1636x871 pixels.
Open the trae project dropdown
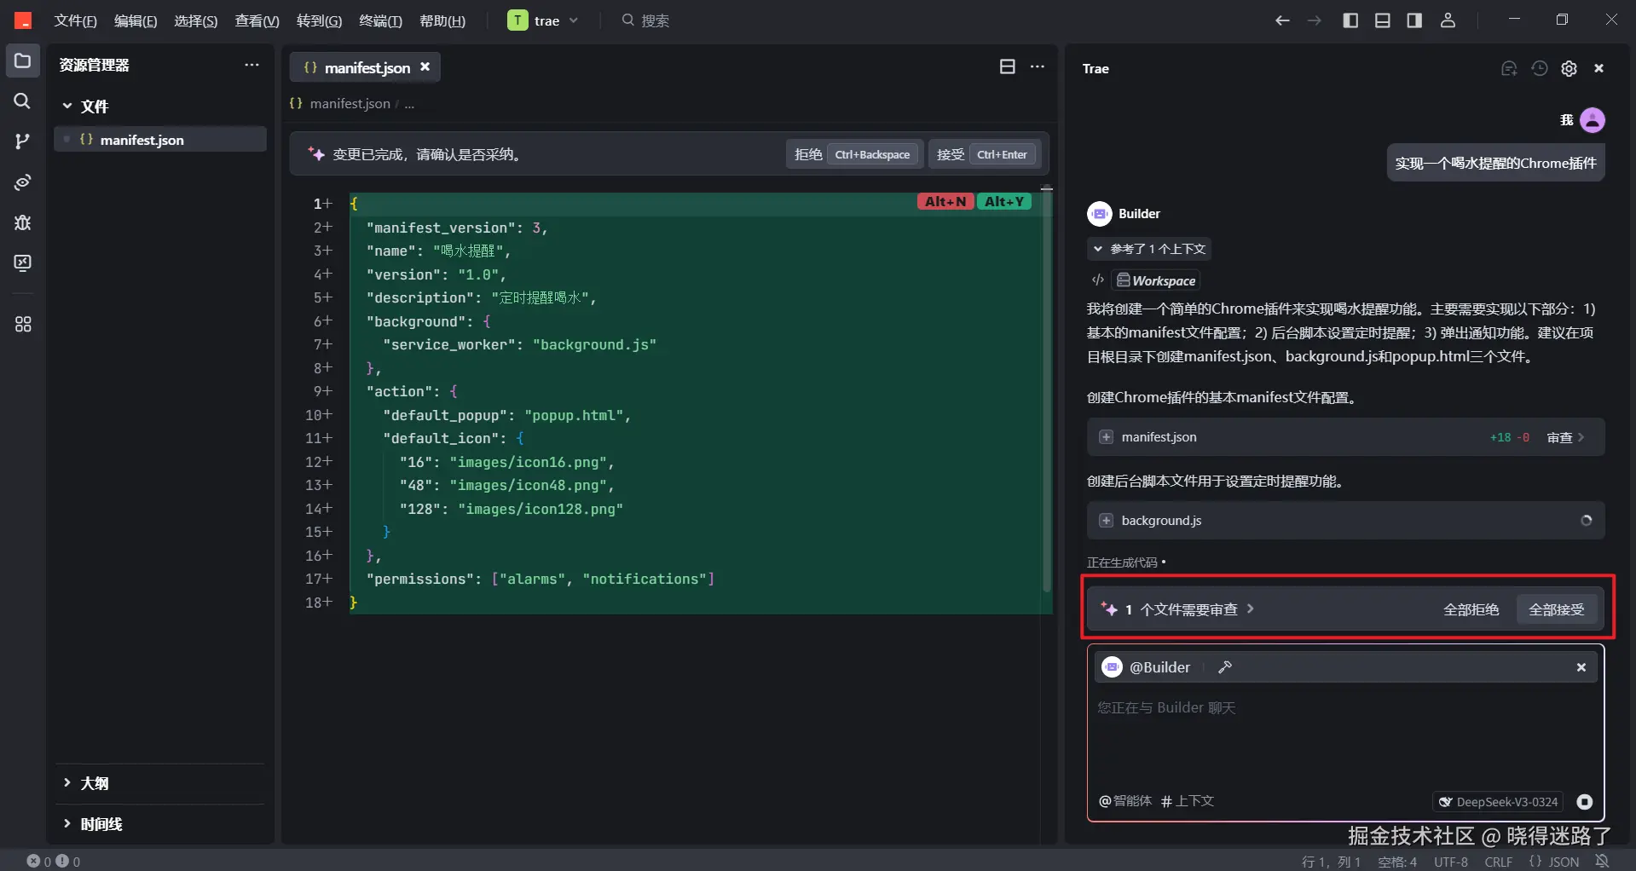pos(543,20)
